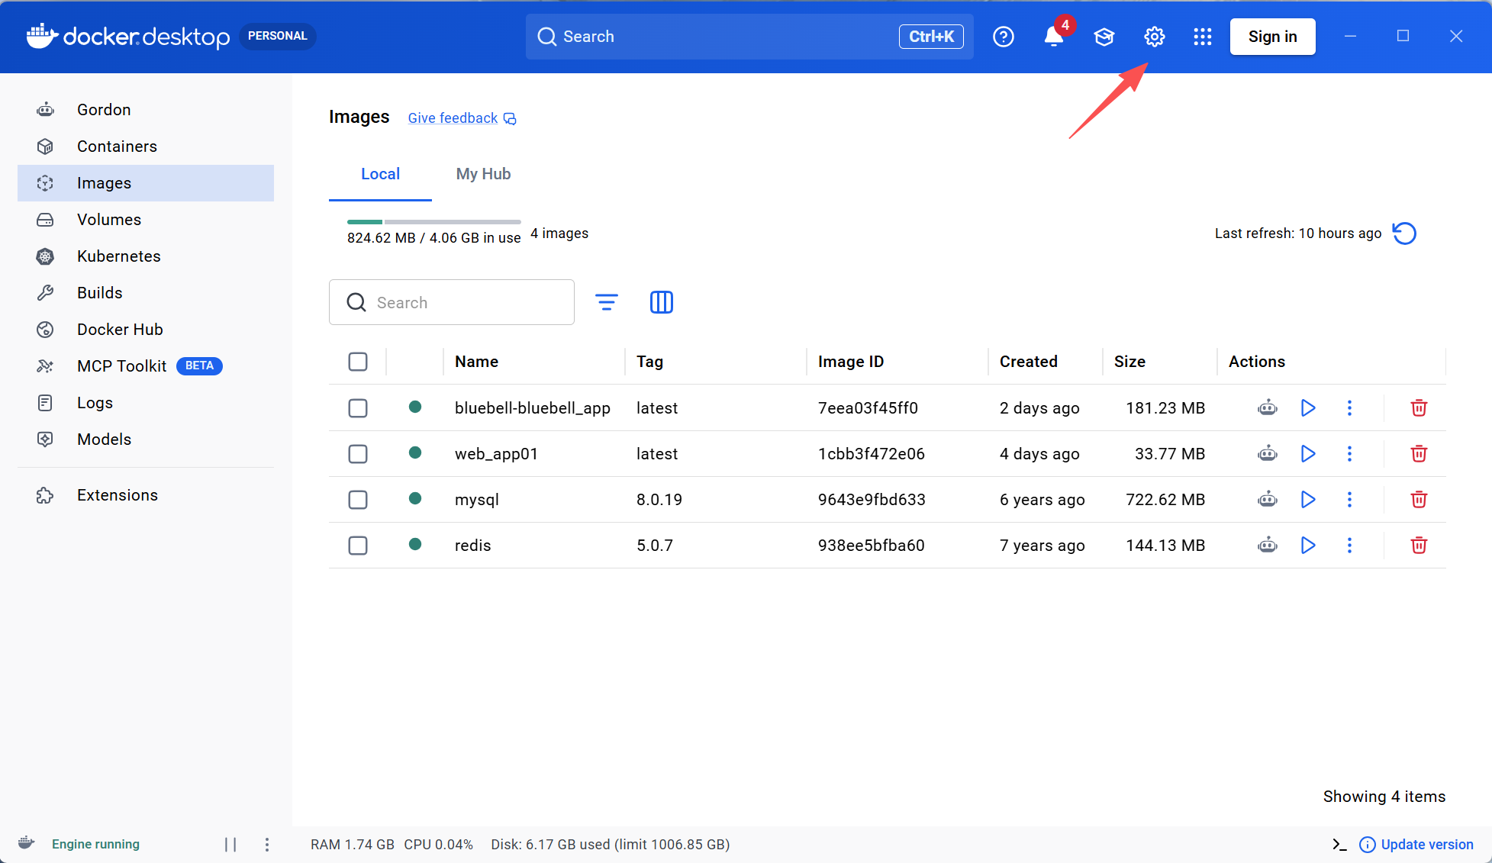Check the bluebell-bluebell_app row checkbox
1492x863 pixels.
[358, 408]
